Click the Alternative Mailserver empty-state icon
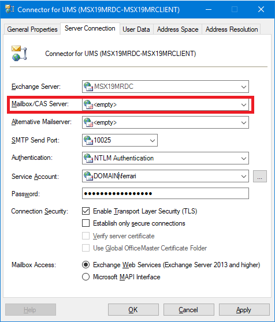 point(88,122)
